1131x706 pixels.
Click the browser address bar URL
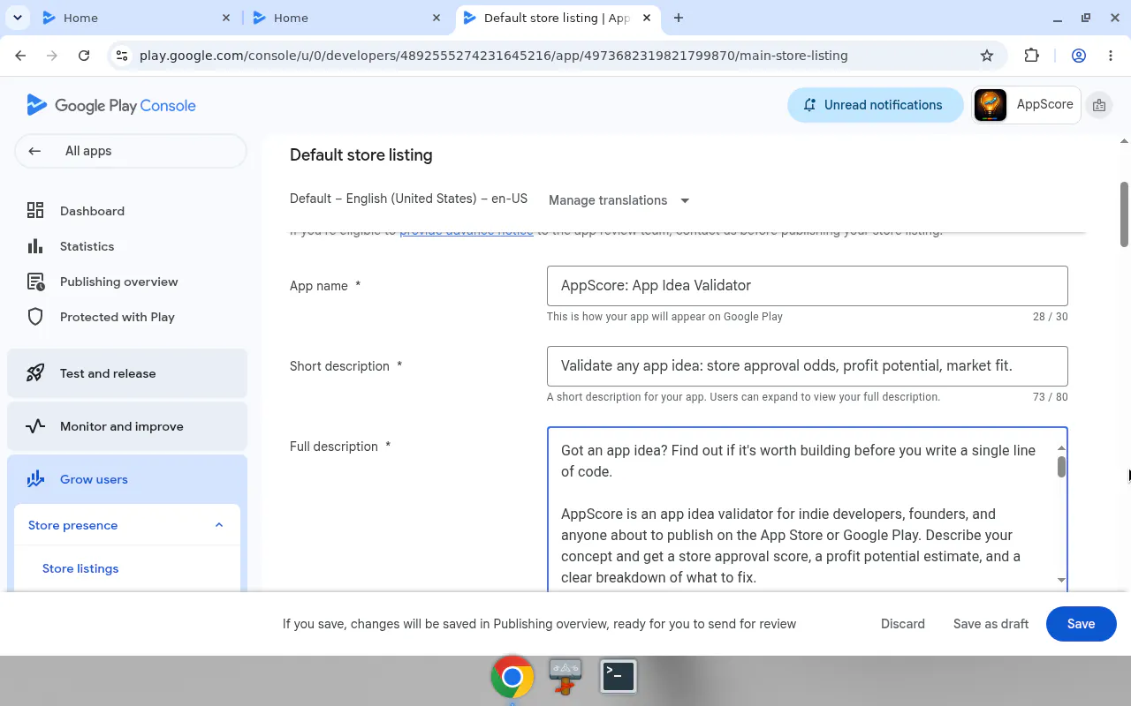493,56
